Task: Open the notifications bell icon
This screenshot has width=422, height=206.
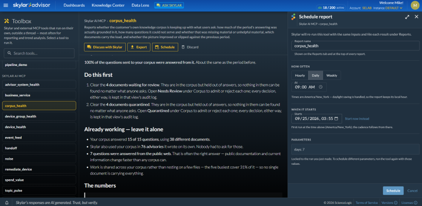Action: tap(7, 202)
